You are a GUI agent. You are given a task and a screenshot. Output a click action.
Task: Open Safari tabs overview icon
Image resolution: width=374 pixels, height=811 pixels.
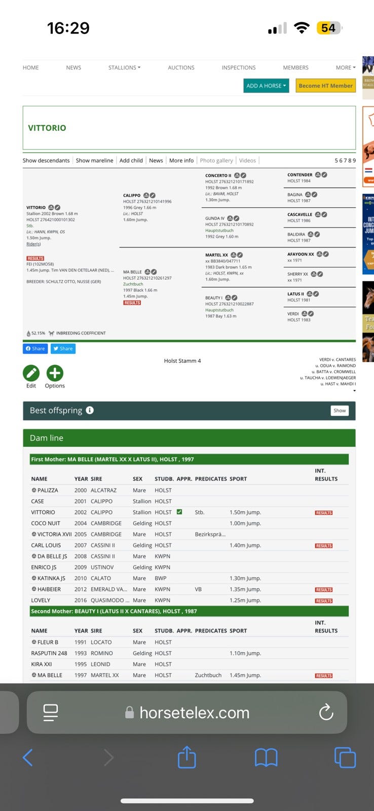tap(345, 758)
